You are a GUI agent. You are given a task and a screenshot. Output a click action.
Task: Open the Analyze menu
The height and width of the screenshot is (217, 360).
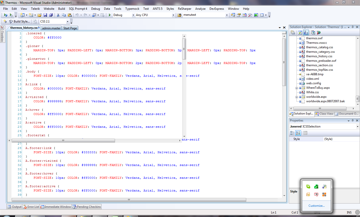coord(200,9)
